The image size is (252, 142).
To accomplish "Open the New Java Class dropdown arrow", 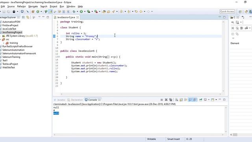I will (x=41, y=11).
